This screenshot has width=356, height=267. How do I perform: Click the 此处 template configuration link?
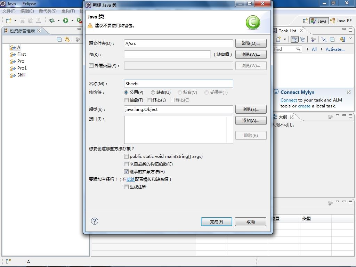pyautogui.click(x=131, y=179)
